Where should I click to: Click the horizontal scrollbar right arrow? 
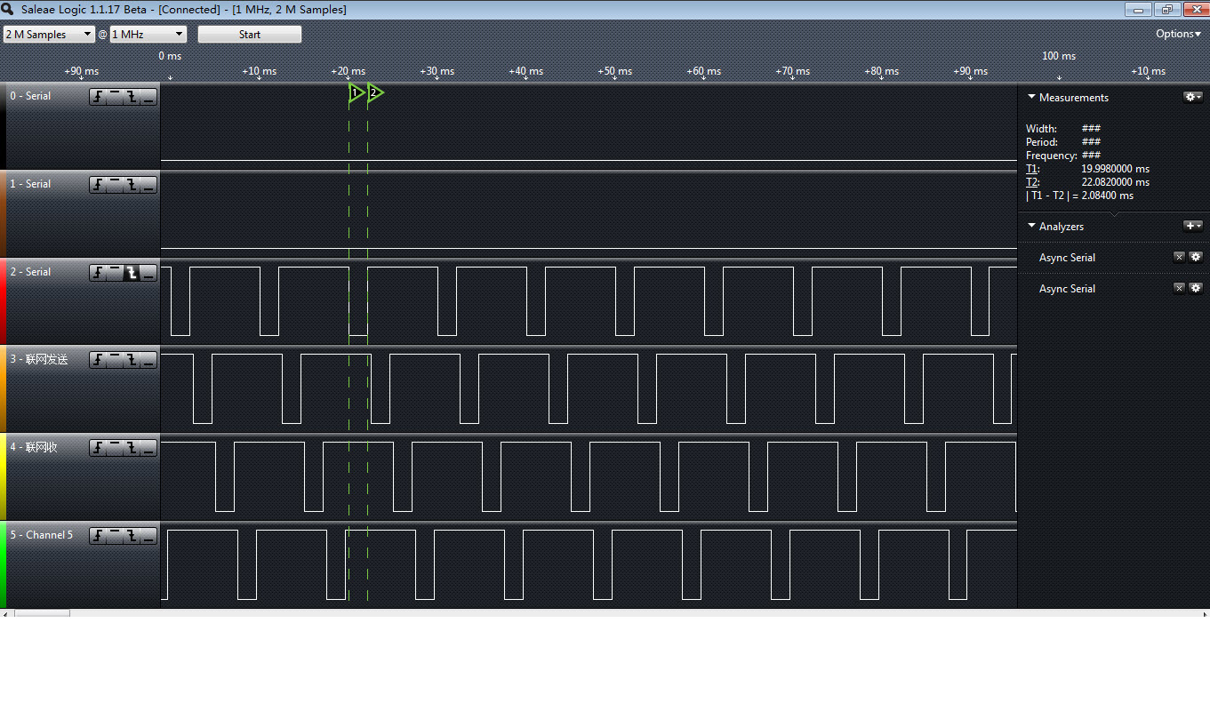1205,613
